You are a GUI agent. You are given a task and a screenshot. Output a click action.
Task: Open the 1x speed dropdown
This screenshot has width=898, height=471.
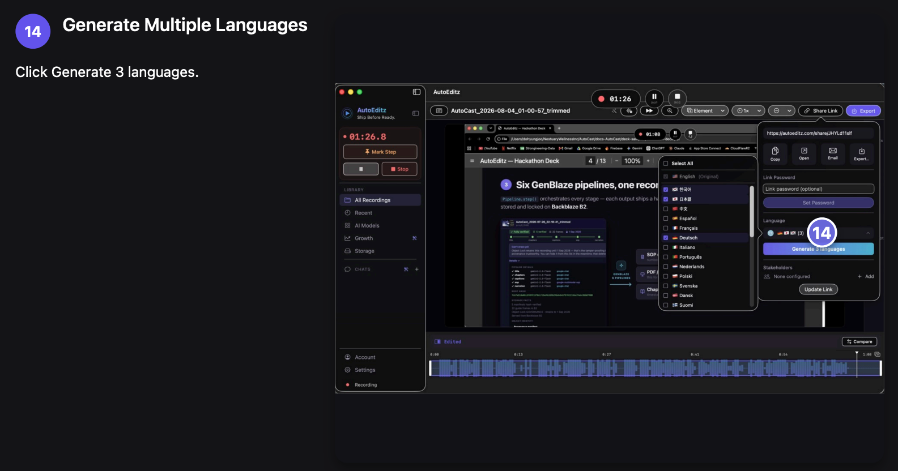(748, 111)
